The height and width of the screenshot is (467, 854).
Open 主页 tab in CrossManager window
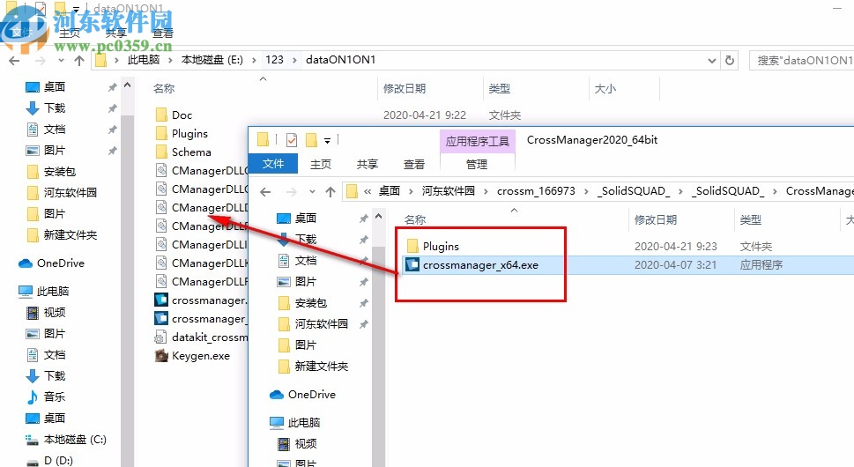coord(320,164)
